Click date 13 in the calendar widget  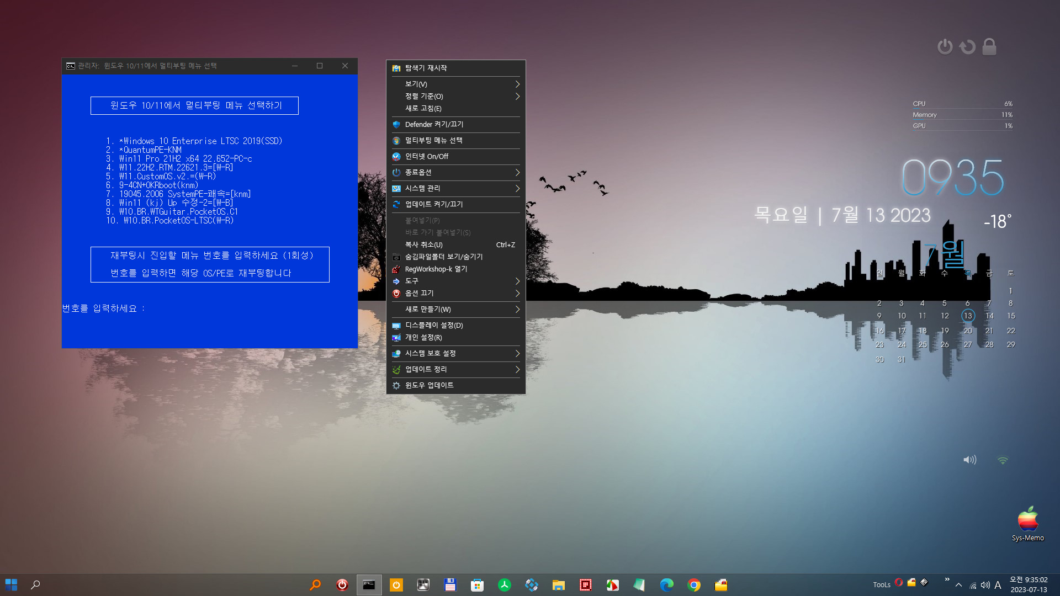tap(967, 316)
